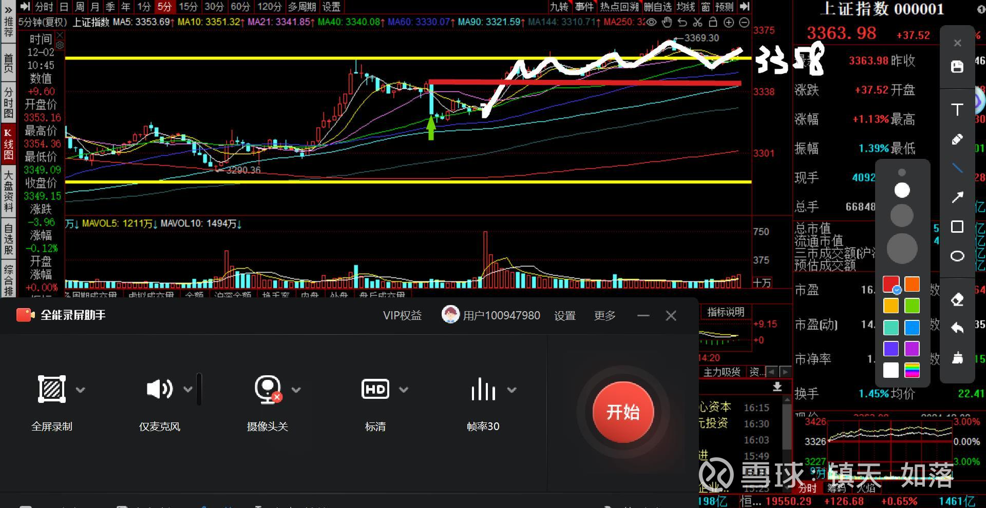Start recording with the red 开始 button
This screenshot has height=508, width=986.
(623, 412)
